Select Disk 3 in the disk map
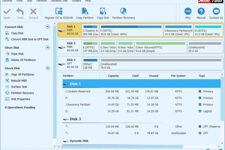The image size is (225, 150). coord(70,64)
